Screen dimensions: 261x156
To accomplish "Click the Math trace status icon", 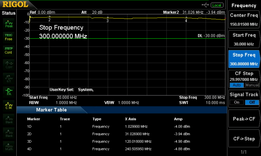I will coord(8,145).
